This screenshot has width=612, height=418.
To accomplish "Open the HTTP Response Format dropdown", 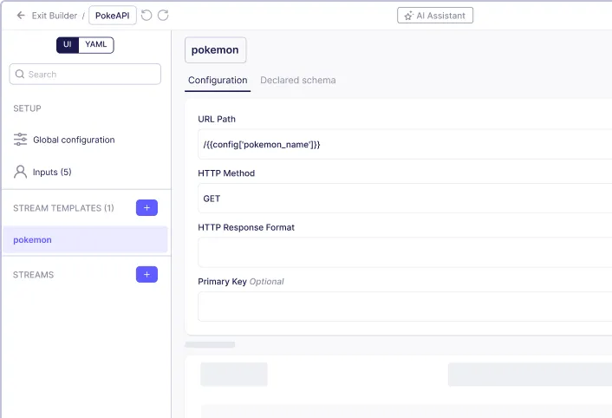I will pyautogui.click(x=405, y=252).
